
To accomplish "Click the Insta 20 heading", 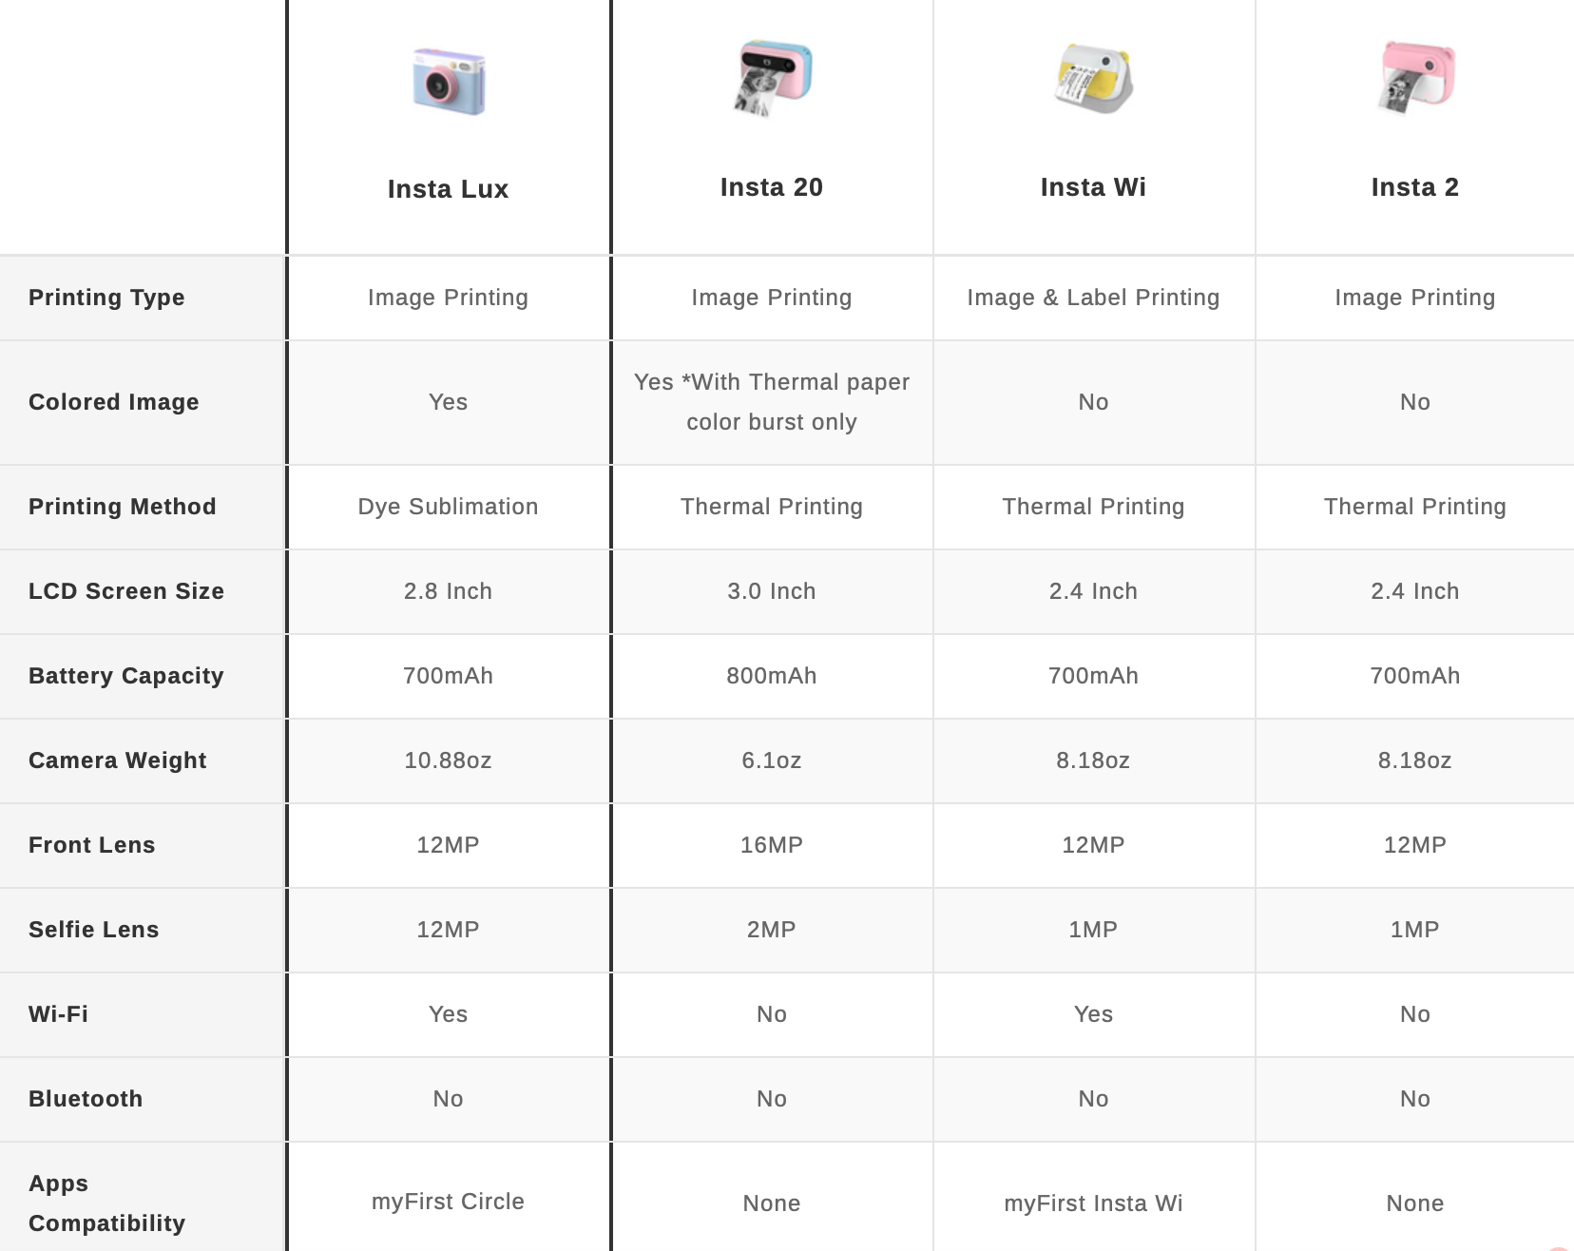I will [x=771, y=187].
